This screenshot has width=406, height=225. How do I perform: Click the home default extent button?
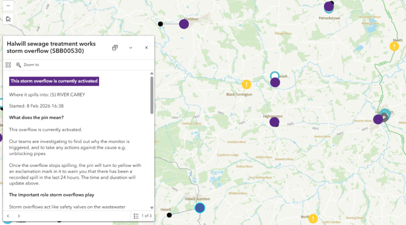tap(8, 19)
